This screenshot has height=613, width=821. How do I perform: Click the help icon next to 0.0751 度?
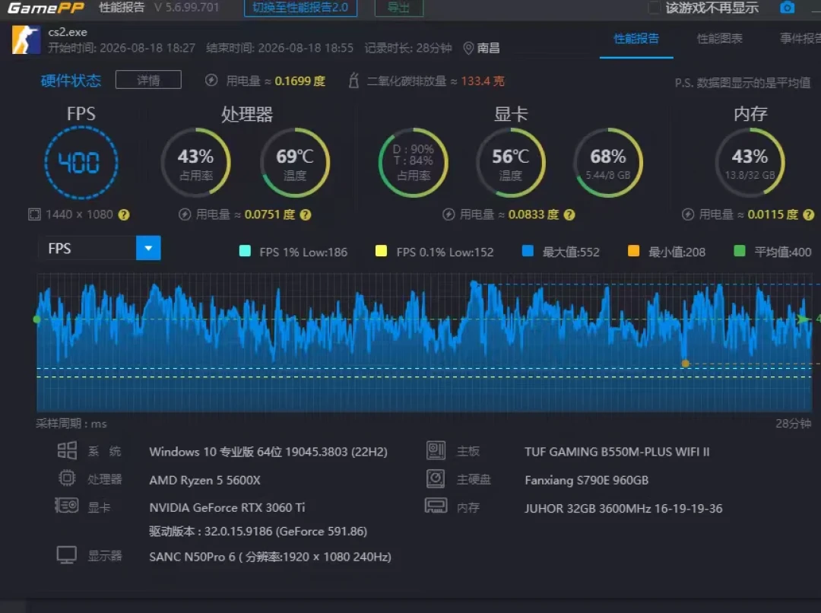pyautogui.click(x=306, y=214)
